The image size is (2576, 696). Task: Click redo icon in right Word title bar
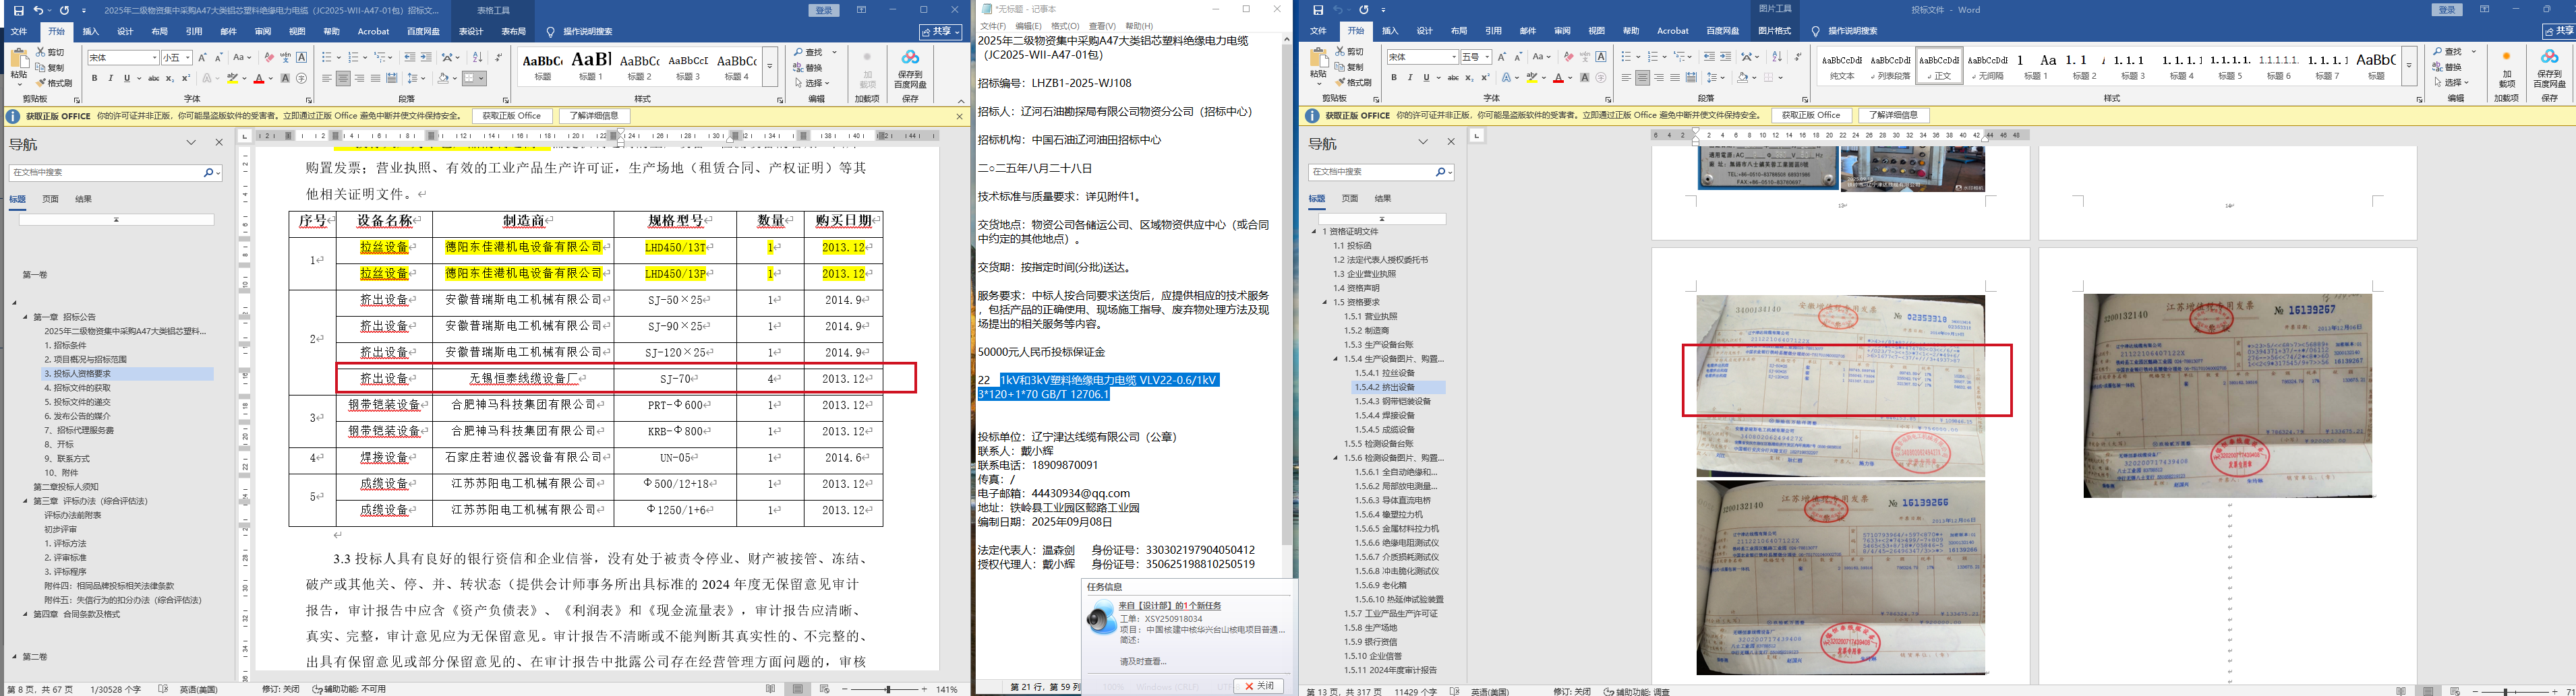[x=1364, y=10]
